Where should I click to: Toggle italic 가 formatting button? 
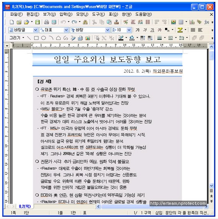coord(145,30)
